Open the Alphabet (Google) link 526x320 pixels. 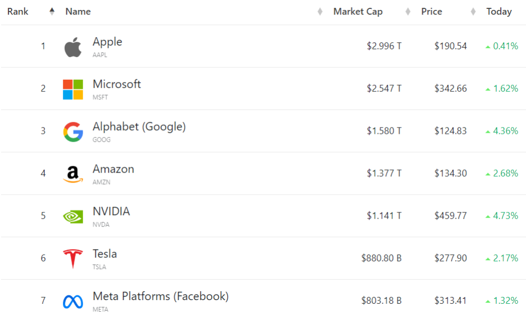pos(139,126)
